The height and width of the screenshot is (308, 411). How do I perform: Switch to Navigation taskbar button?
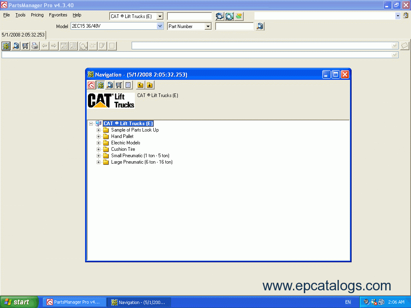(x=139, y=302)
